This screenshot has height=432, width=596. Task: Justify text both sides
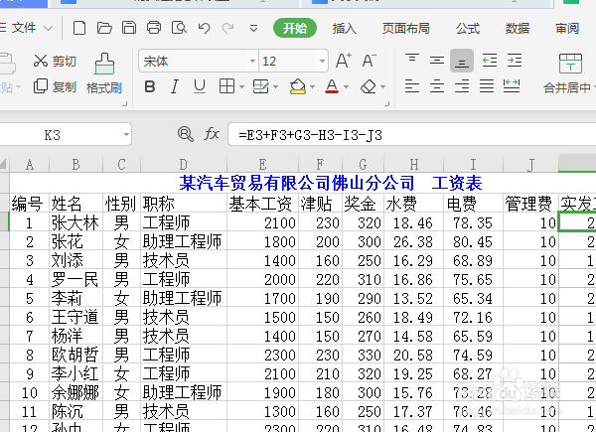487,86
